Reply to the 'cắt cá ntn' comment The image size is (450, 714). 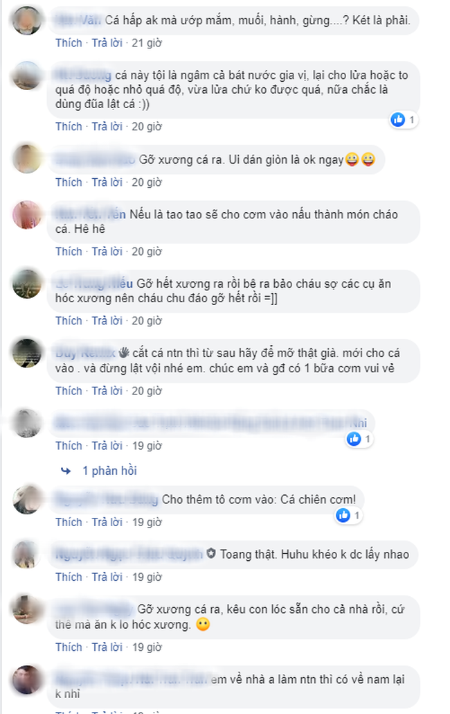click(107, 391)
